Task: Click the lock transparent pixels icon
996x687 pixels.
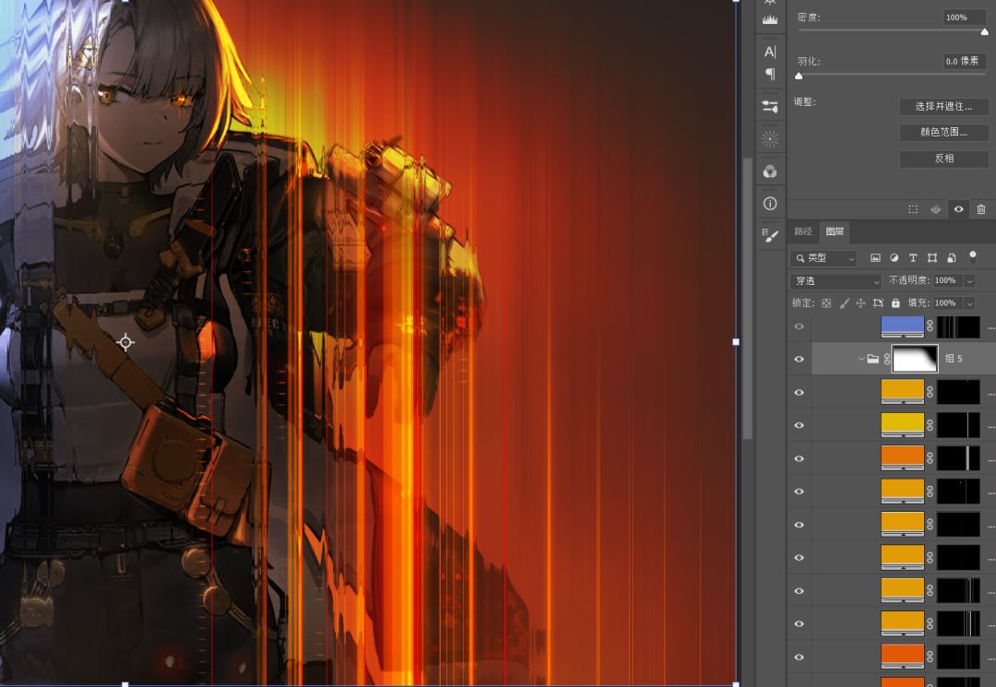Action: point(826,302)
